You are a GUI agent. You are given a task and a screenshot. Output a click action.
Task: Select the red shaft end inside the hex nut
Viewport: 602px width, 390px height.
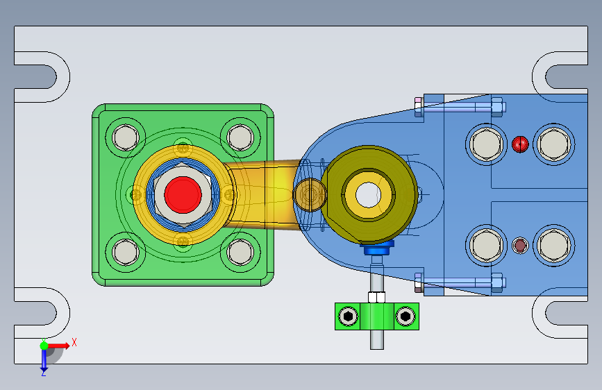(183, 194)
